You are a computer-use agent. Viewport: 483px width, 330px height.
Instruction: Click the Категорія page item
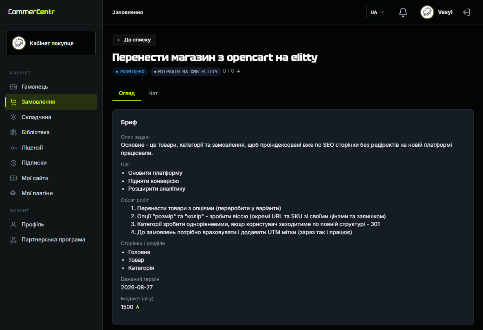tap(141, 268)
